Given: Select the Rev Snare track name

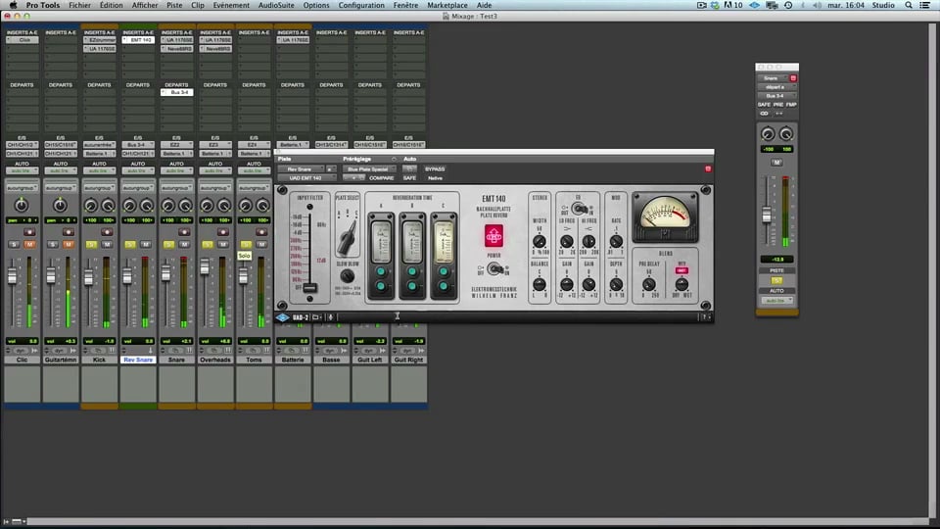Looking at the screenshot, I should pos(138,360).
